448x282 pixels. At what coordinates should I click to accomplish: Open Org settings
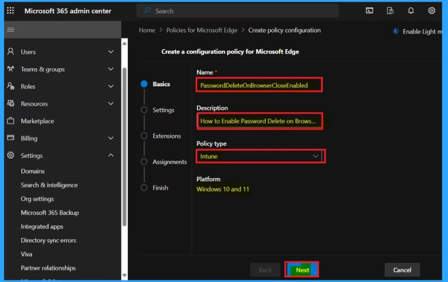pos(37,199)
